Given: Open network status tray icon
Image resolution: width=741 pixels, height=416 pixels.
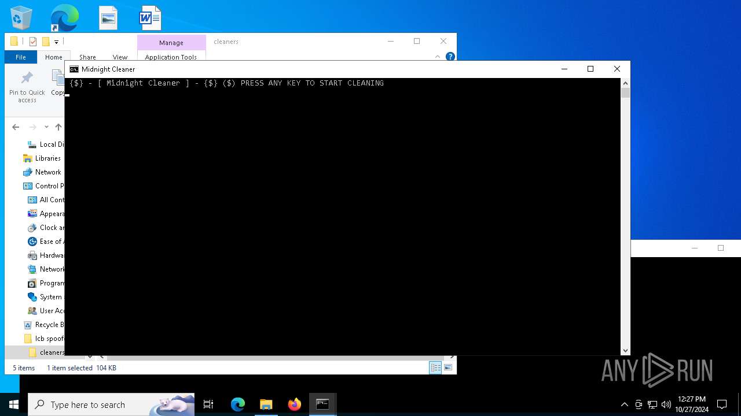Looking at the screenshot, I should coord(652,404).
